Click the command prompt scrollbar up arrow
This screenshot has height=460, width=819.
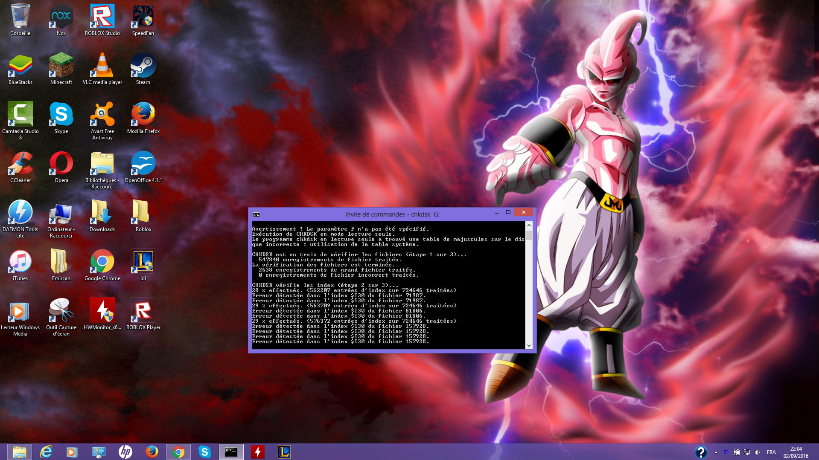529,225
